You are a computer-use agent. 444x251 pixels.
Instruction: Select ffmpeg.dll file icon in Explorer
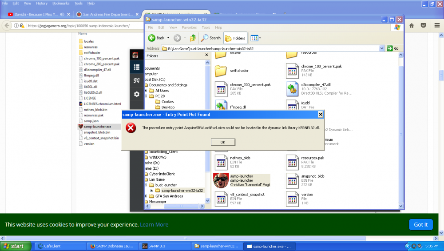click(x=221, y=105)
